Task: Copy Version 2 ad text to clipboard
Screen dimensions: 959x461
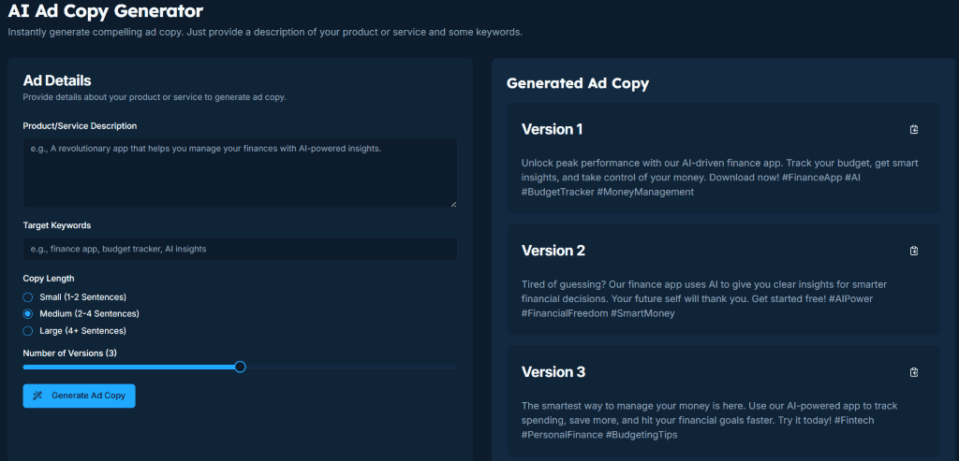Action: 914,251
